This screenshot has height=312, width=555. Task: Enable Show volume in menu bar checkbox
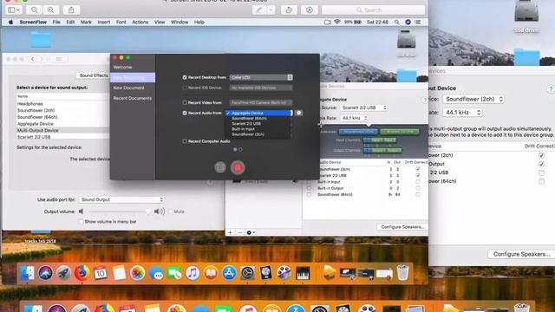pyautogui.click(x=81, y=222)
